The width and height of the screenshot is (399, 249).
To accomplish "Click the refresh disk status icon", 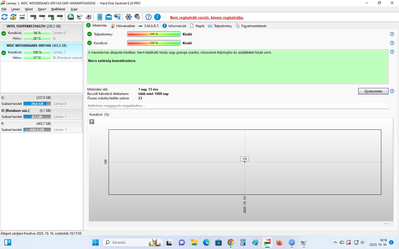I will click(x=4, y=17).
